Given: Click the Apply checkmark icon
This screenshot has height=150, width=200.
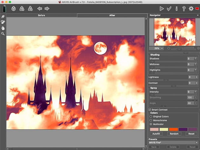Looking at the screenshot, I should pyautogui.click(x=169, y=9).
